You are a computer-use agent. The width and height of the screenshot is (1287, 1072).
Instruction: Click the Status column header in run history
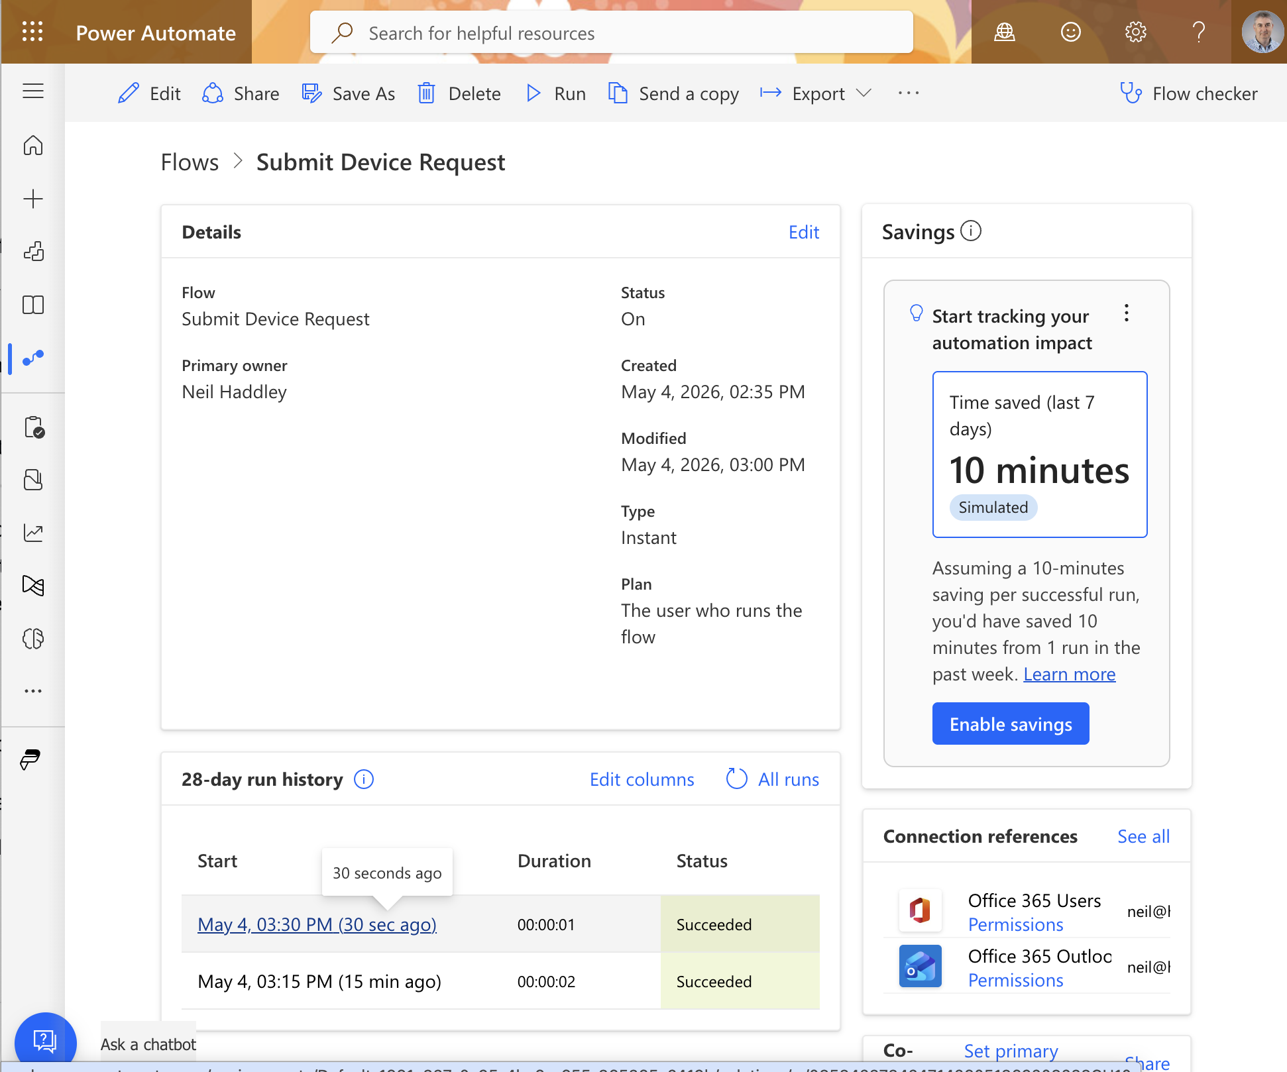pyautogui.click(x=702, y=861)
